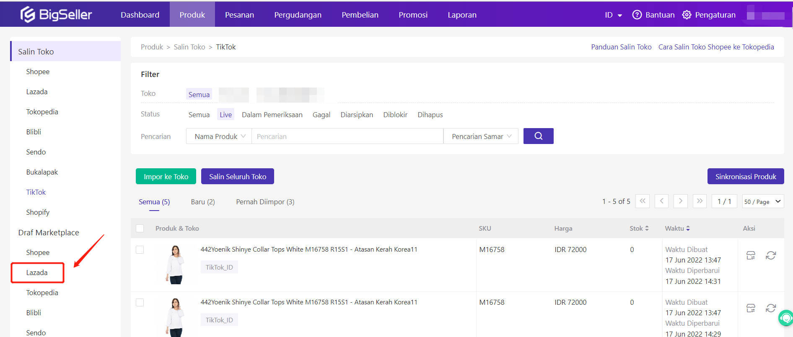Click second product's thumbnail image
The width and height of the screenshot is (793, 337).
coord(175,317)
